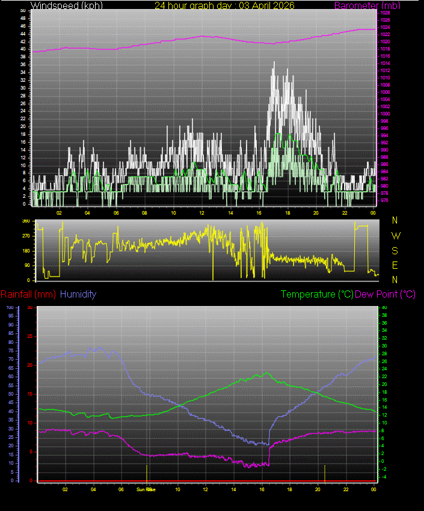
Task: Click the '100' humidity axis value
Action: pos(10,307)
